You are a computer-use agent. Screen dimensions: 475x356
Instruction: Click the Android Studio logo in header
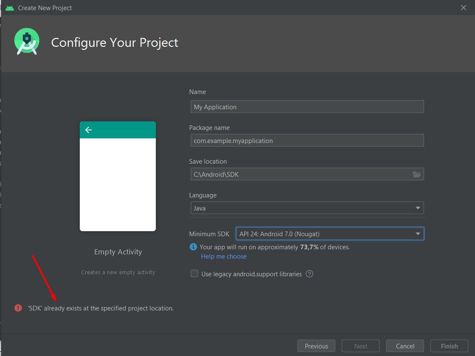27,41
